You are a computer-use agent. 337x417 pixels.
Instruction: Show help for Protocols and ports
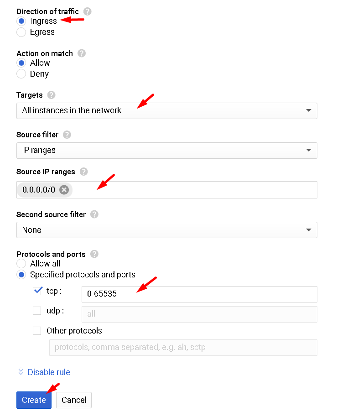(x=94, y=254)
